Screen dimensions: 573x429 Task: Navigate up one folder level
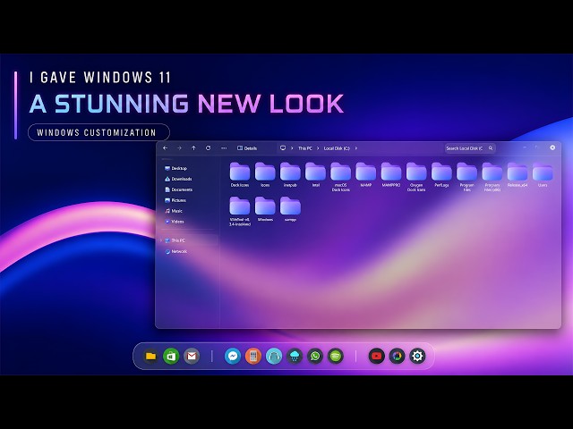(x=193, y=148)
